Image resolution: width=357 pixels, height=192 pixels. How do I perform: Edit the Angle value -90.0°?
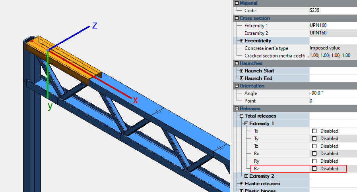coord(332,93)
